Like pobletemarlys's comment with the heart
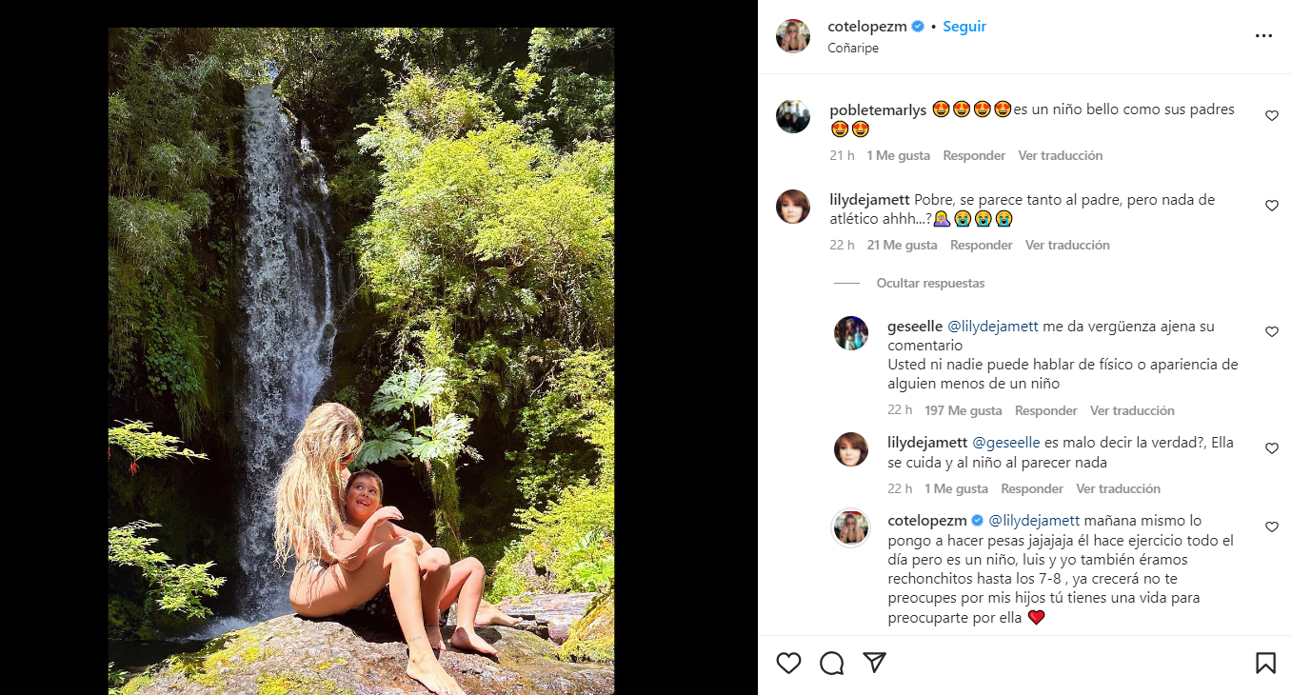 pyautogui.click(x=1272, y=116)
